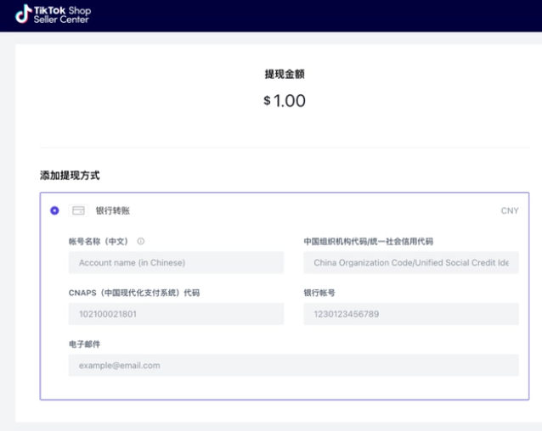Click the 银行转账 option label
The image size is (542, 431).
click(x=113, y=210)
